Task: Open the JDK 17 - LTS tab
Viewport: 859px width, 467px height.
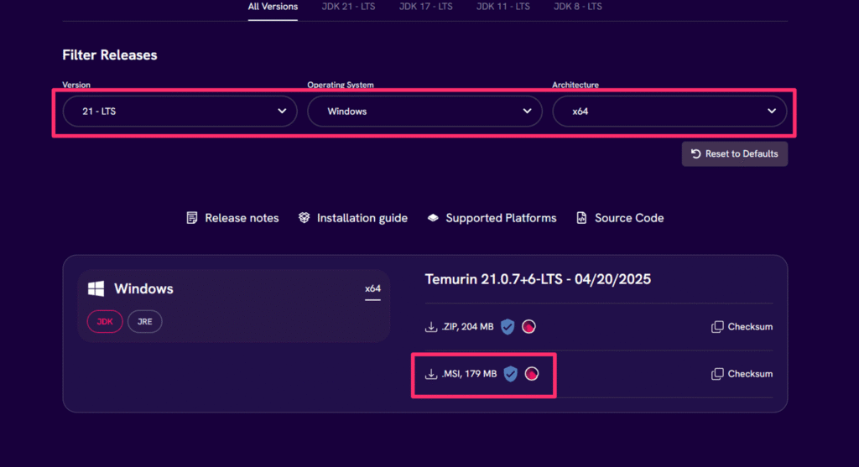Action: [x=425, y=7]
